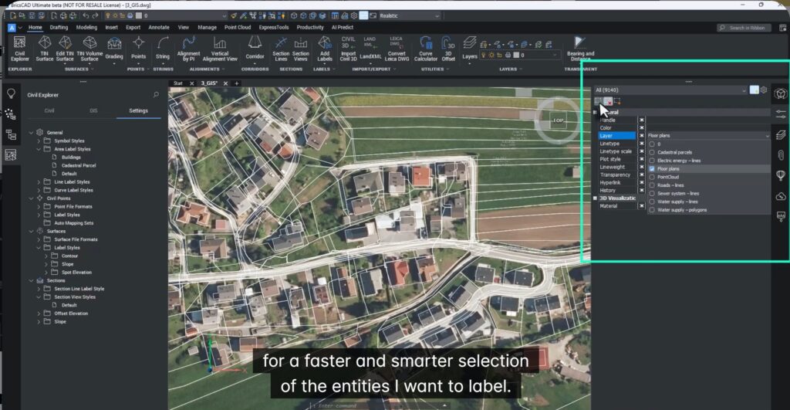Search inside Civil Explorer panel

click(156, 95)
